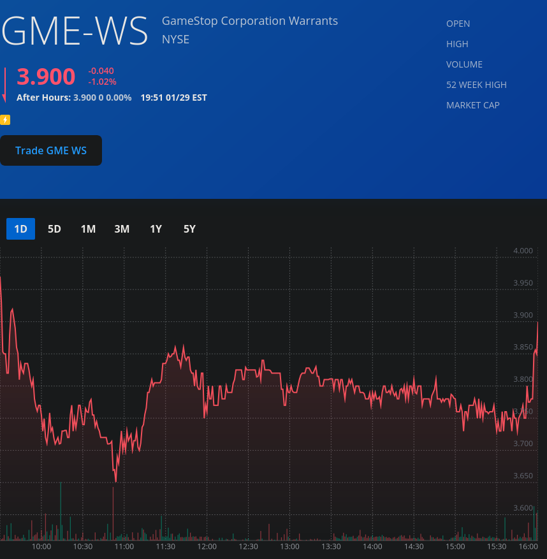Click the 3.600 price axis label

pos(523,507)
